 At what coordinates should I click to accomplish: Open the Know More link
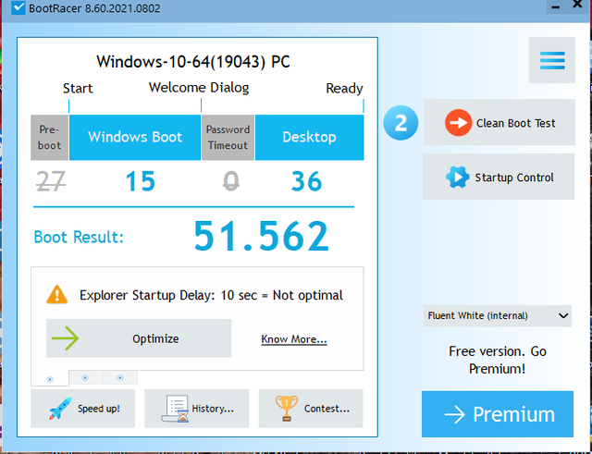[293, 339]
